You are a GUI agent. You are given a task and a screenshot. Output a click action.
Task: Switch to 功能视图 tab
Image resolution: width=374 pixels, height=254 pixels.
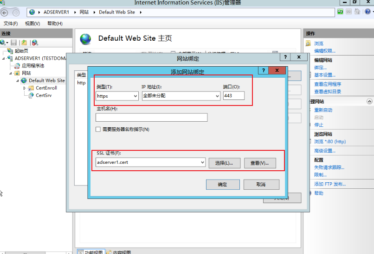click(x=91, y=252)
